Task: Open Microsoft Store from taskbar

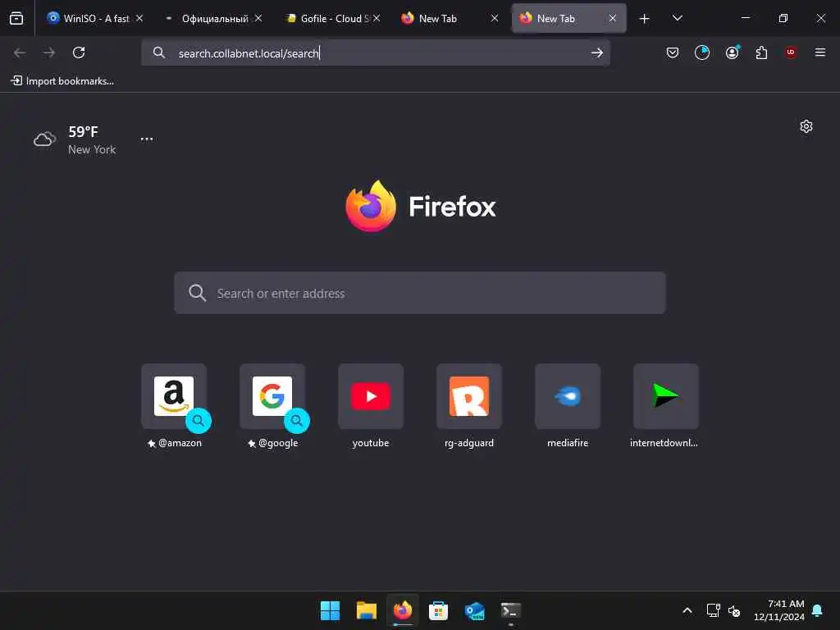Action: pos(438,610)
